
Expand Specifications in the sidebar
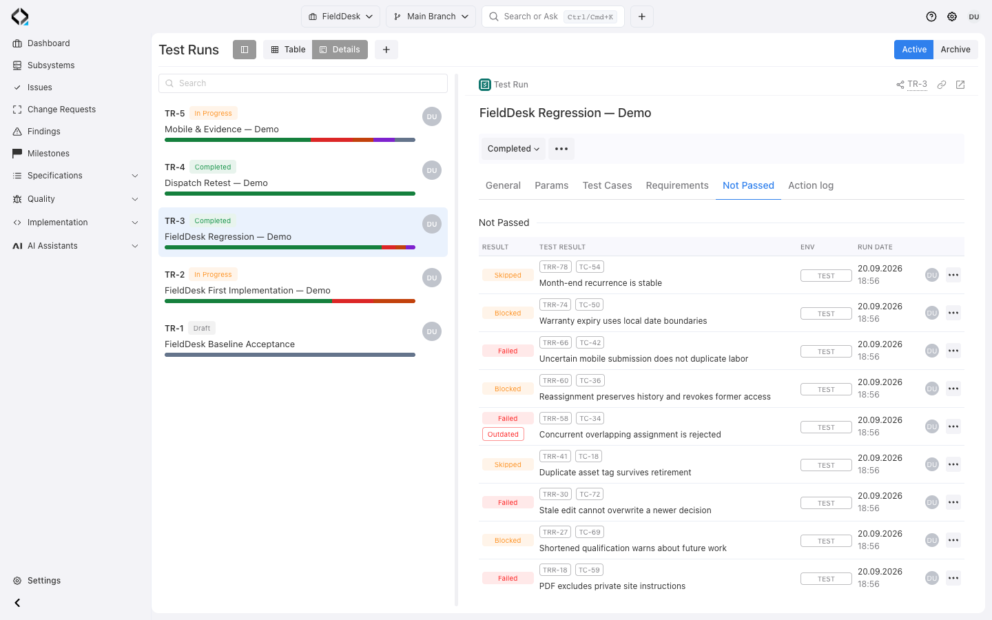[76, 176]
